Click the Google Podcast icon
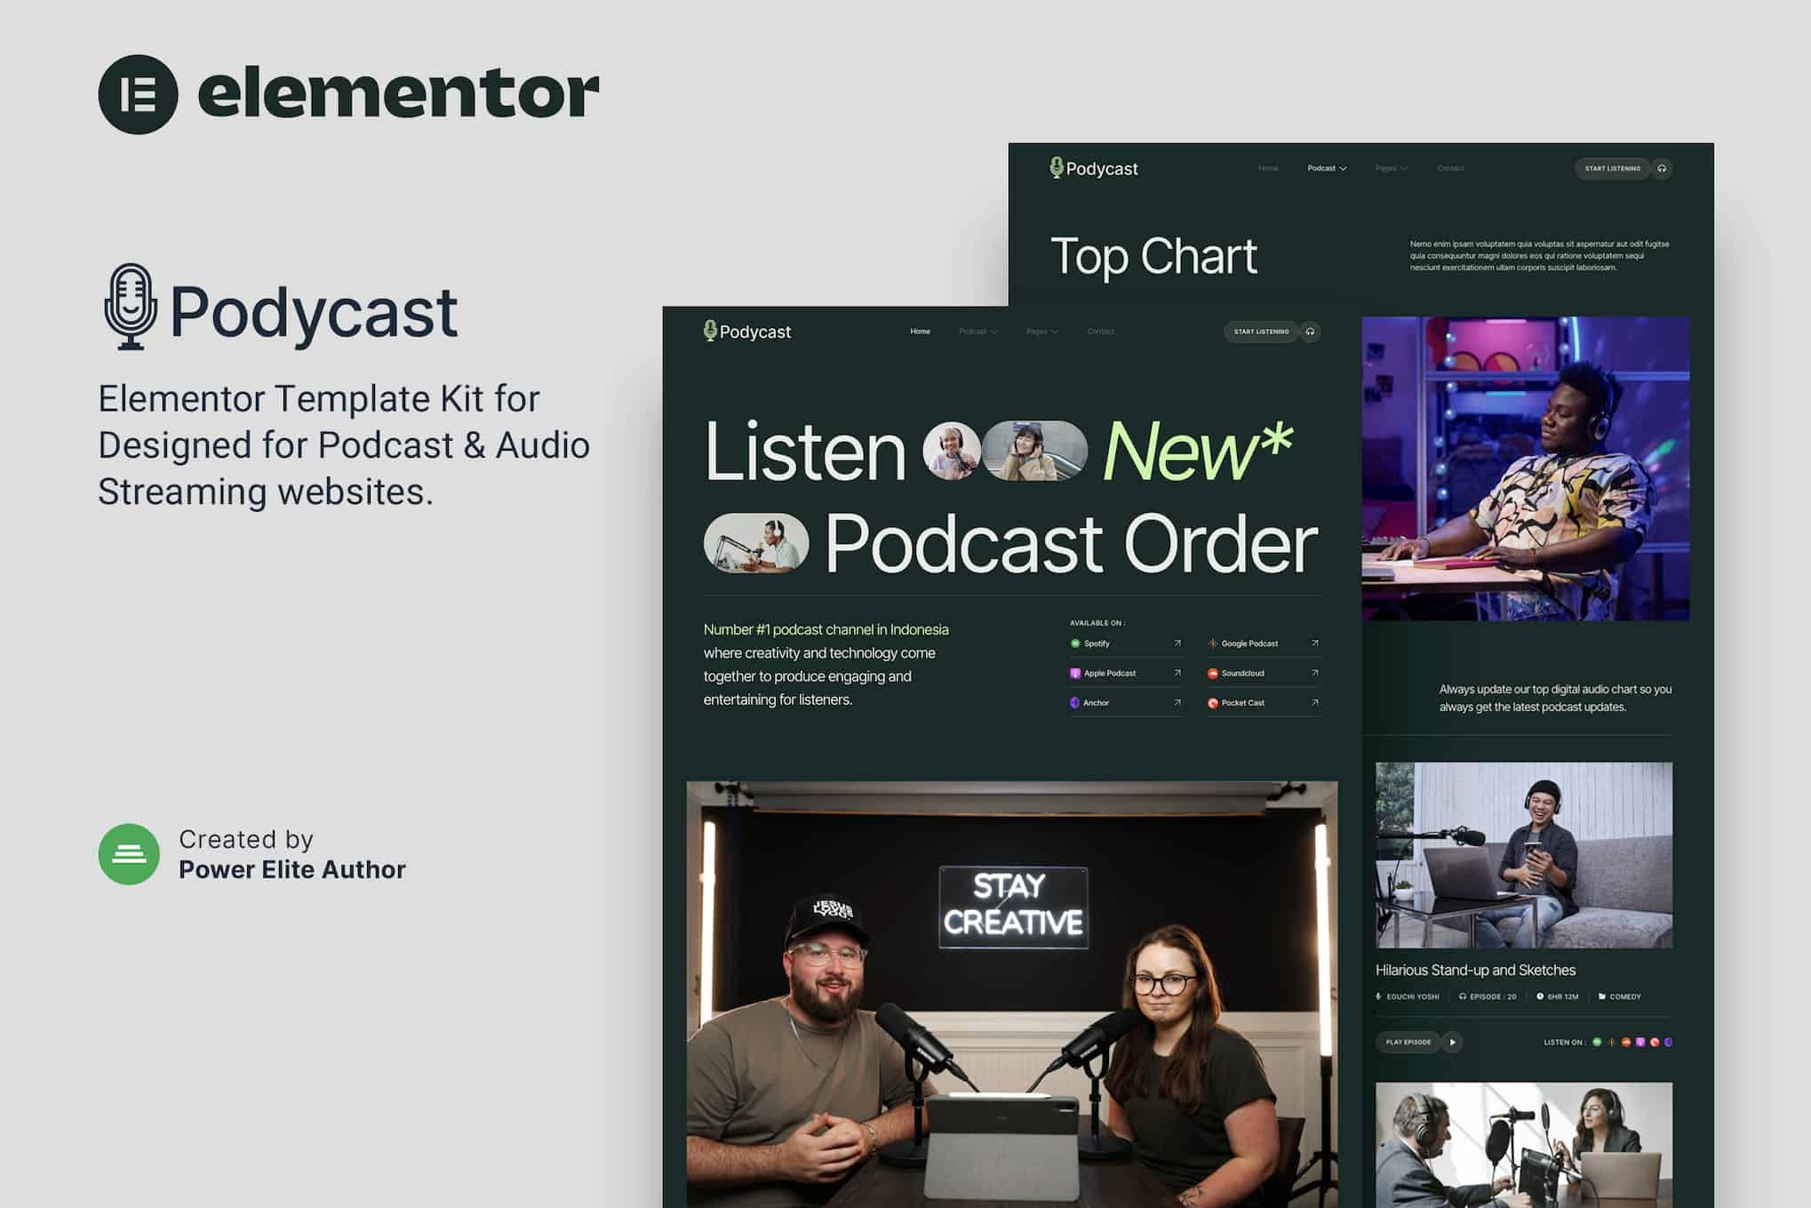This screenshot has width=1811, height=1208. coord(1214,644)
